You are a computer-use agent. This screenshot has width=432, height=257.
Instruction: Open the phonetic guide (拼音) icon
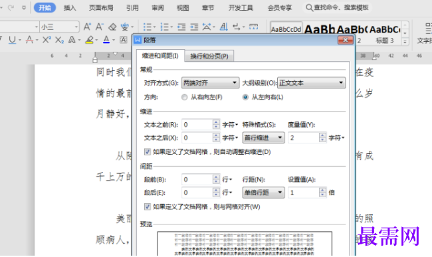pyautogui.click(x=124, y=27)
